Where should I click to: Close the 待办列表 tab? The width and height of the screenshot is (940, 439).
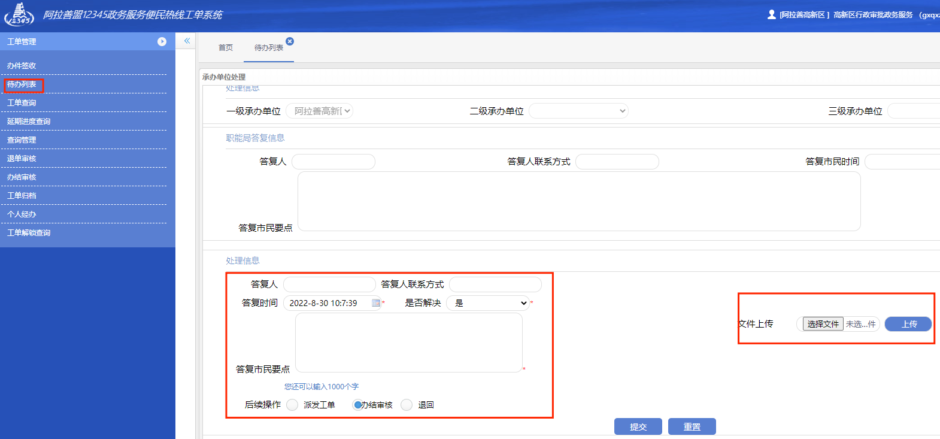tap(290, 41)
